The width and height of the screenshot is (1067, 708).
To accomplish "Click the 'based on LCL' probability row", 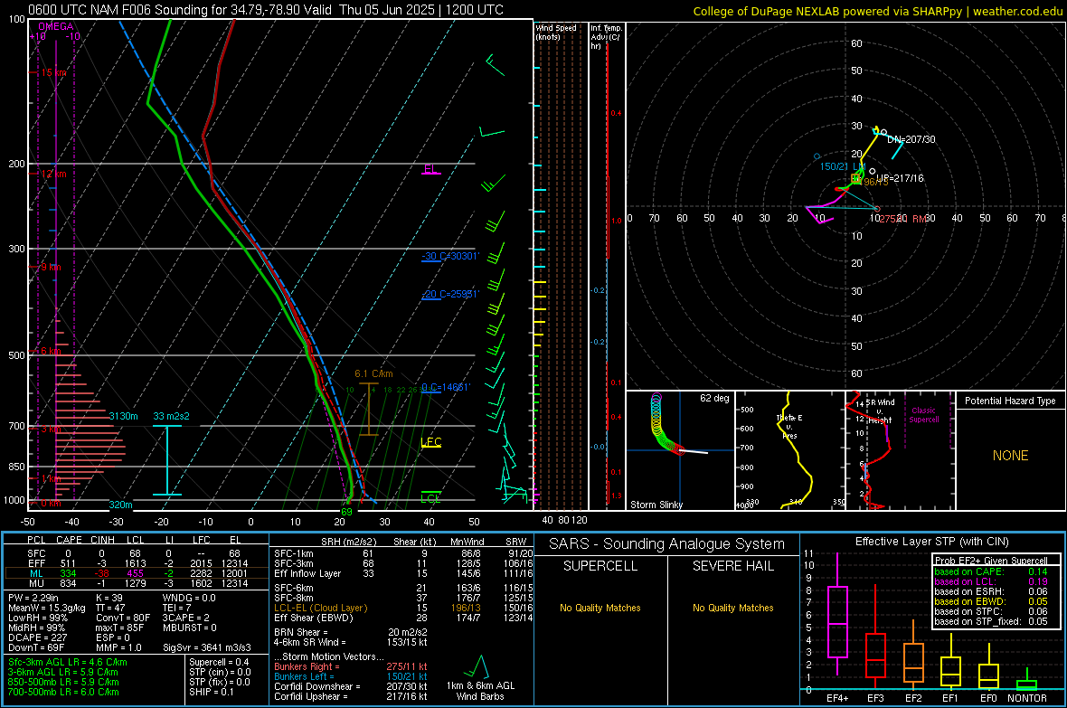I will [991, 581].
